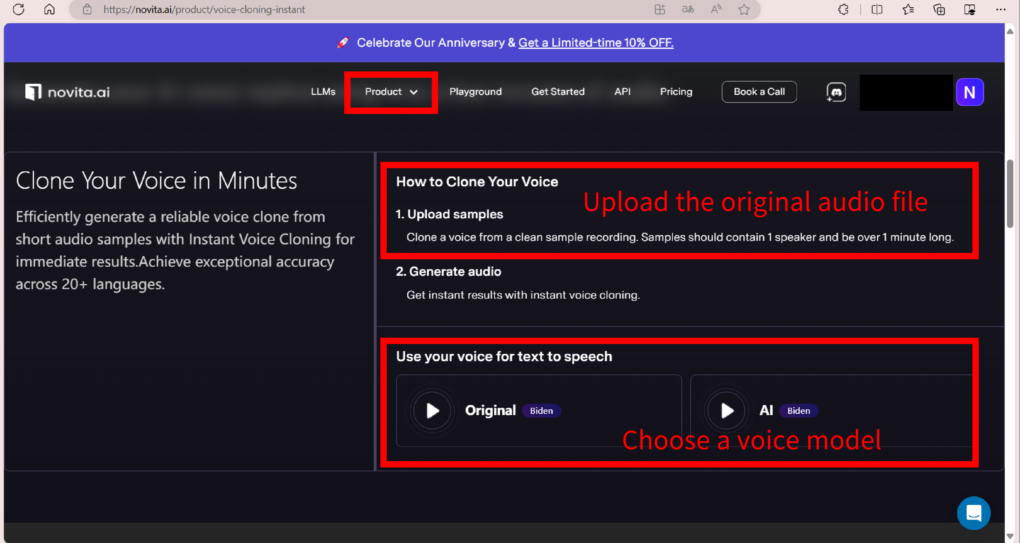Screen dimensions: 1020x543
Task: Click the Book a Call button
Action: point(759,91)
